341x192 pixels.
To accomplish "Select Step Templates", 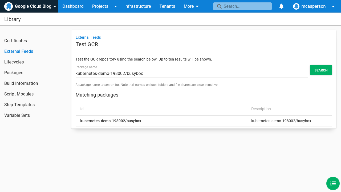I will pyautogui.click(x=19, y=105).
